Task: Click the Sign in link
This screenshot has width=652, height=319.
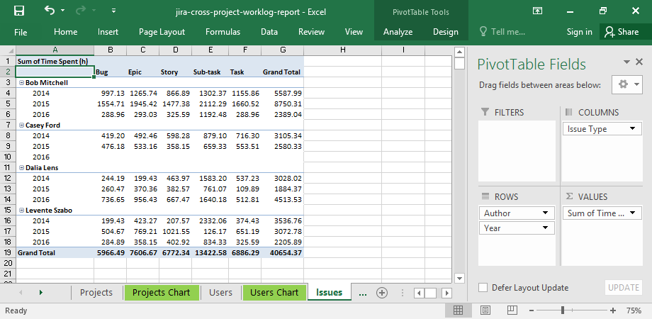Action: (x=579, y=32)
